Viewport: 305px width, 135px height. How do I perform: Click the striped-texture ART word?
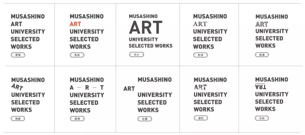(262, 24)
